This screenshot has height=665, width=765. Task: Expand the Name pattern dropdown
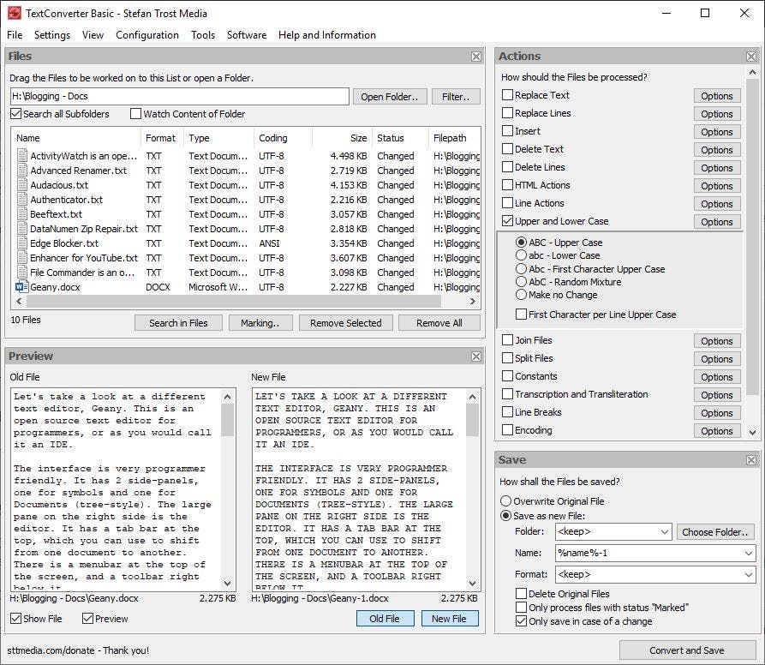[x=748, y=554]
